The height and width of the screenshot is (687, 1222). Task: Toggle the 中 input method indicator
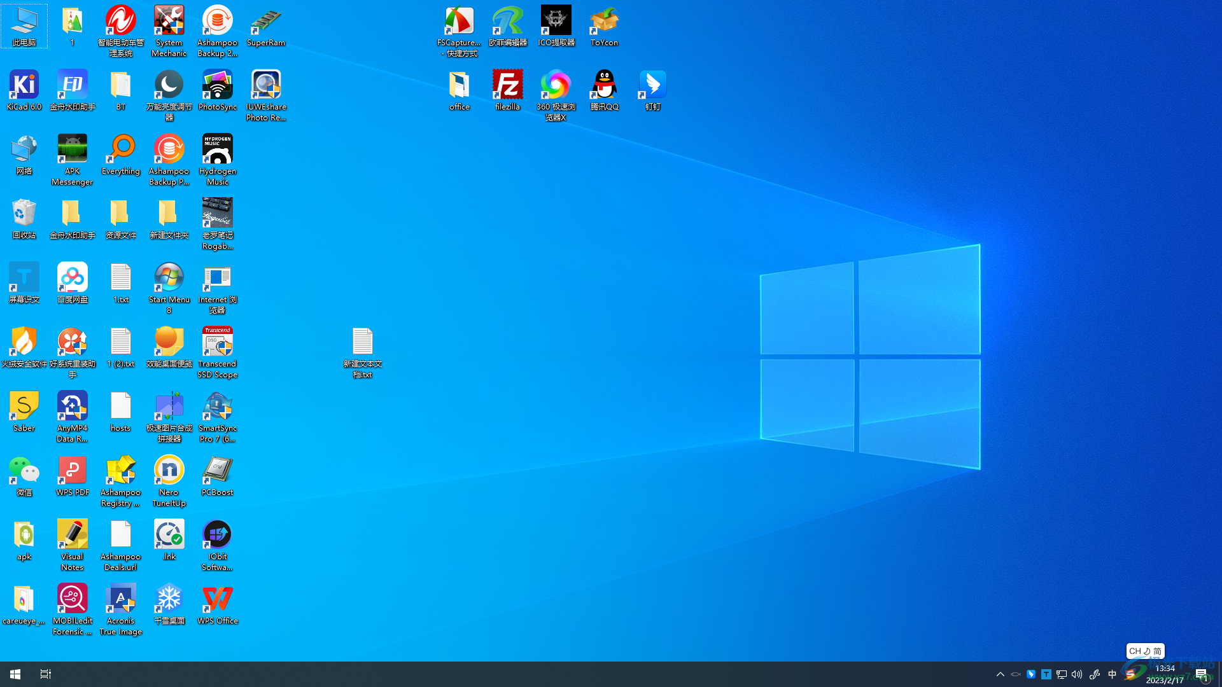pyautogui.click(x=1112, y=674)
